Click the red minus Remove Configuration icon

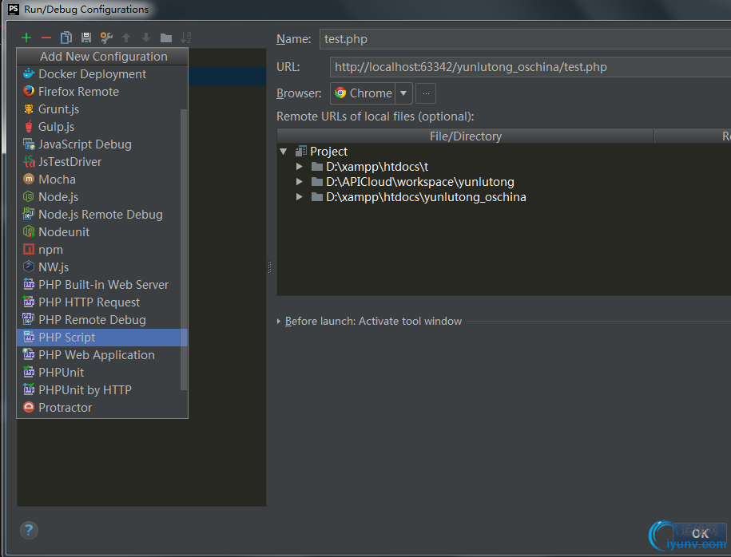pyautogui.click(x=46, y=38)
